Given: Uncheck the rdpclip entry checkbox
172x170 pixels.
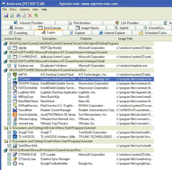Looking at the screenshot, I should coord(9,48).
